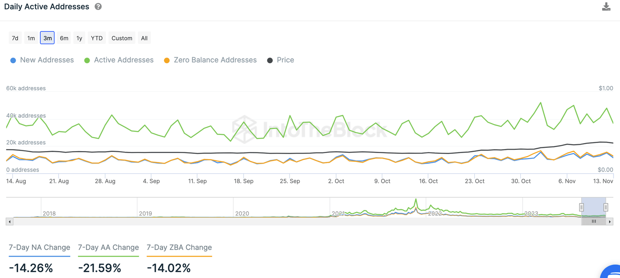
Task: Select the 7-Day AA Change tab
Action: (108, 247)
